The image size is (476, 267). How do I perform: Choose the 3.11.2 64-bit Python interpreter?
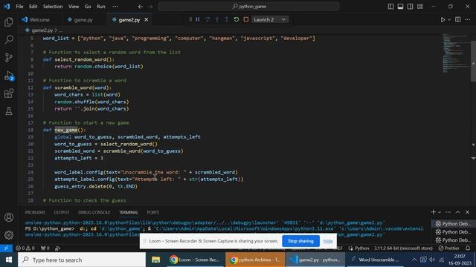(x=403, y=248)
